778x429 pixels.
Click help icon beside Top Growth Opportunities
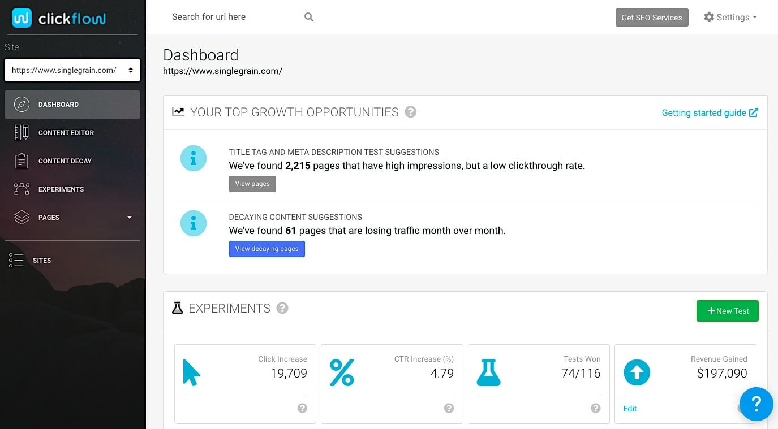(x=411, y=112)
